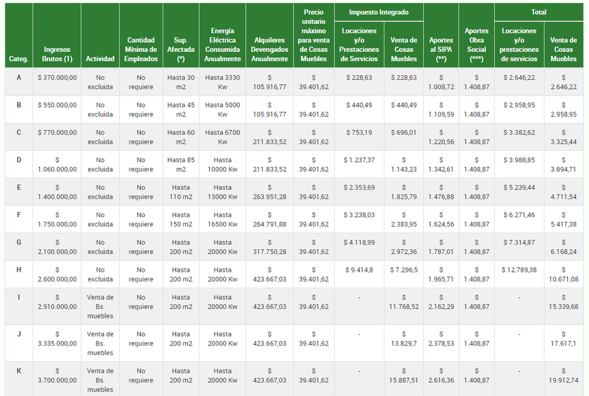Click the "Total" group header

(x=539, y=12)
